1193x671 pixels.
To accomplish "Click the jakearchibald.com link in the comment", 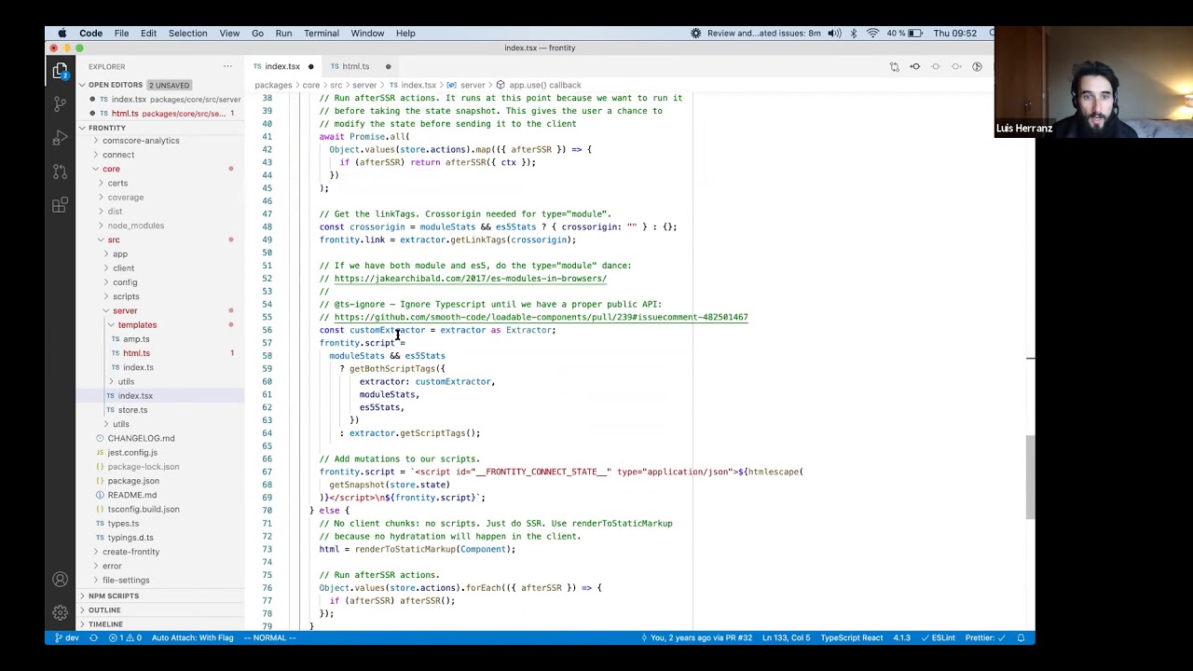I will coord(470,279).
